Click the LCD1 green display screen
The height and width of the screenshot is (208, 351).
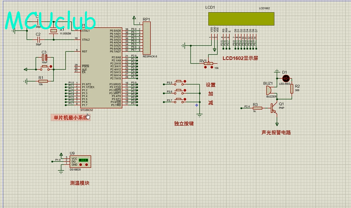tap(241, 19)
